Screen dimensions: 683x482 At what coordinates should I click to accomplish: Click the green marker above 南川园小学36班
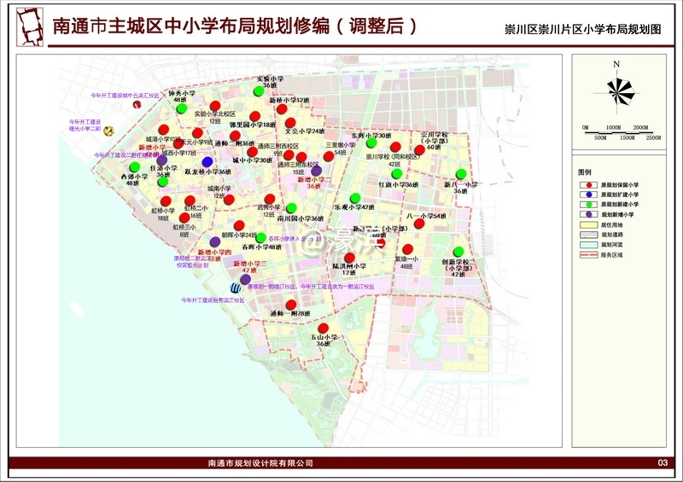pos(291,208)
